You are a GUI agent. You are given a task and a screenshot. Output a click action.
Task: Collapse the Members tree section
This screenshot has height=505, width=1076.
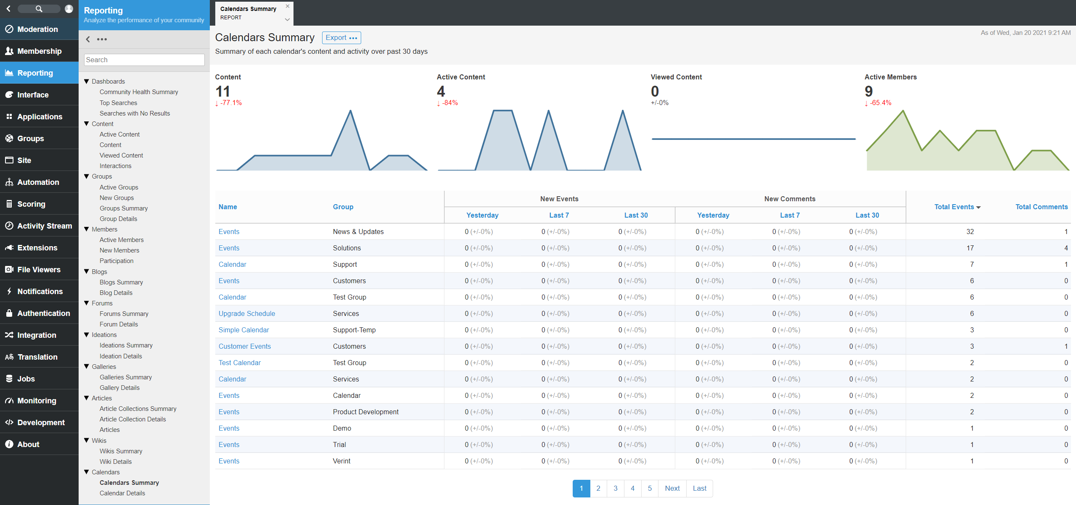[87, 229]
